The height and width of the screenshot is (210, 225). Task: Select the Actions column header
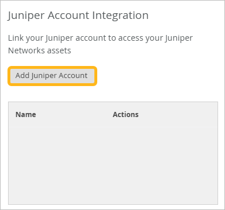(125, 115)
